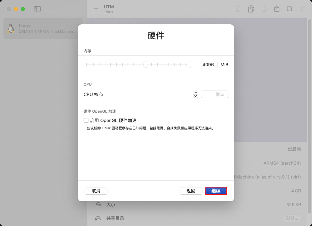Increase CPU 核心 with stepper up arrow
Image resolution: width=312 pixels, height=226 pixels.
[196, 93]
